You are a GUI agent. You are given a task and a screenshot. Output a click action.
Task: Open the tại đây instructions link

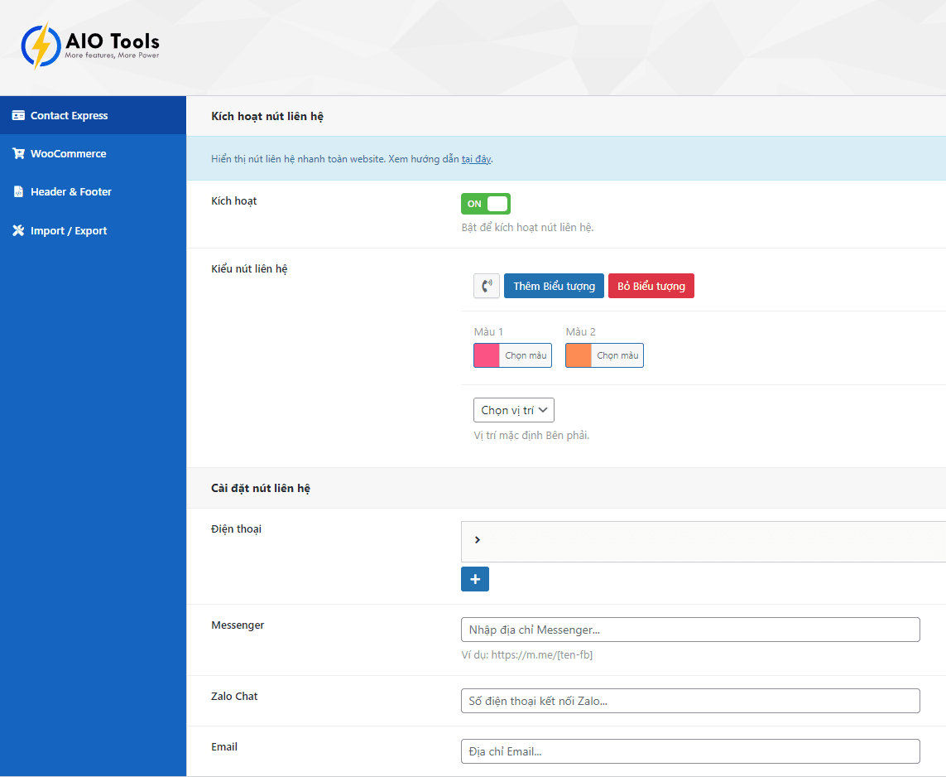(477, 158)
